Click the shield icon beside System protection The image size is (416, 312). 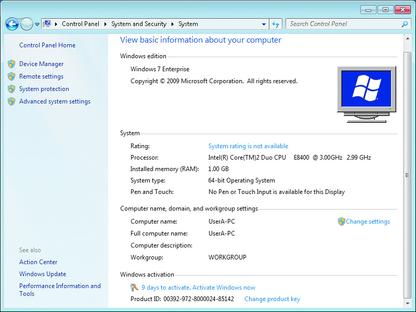tap(11, 89)
